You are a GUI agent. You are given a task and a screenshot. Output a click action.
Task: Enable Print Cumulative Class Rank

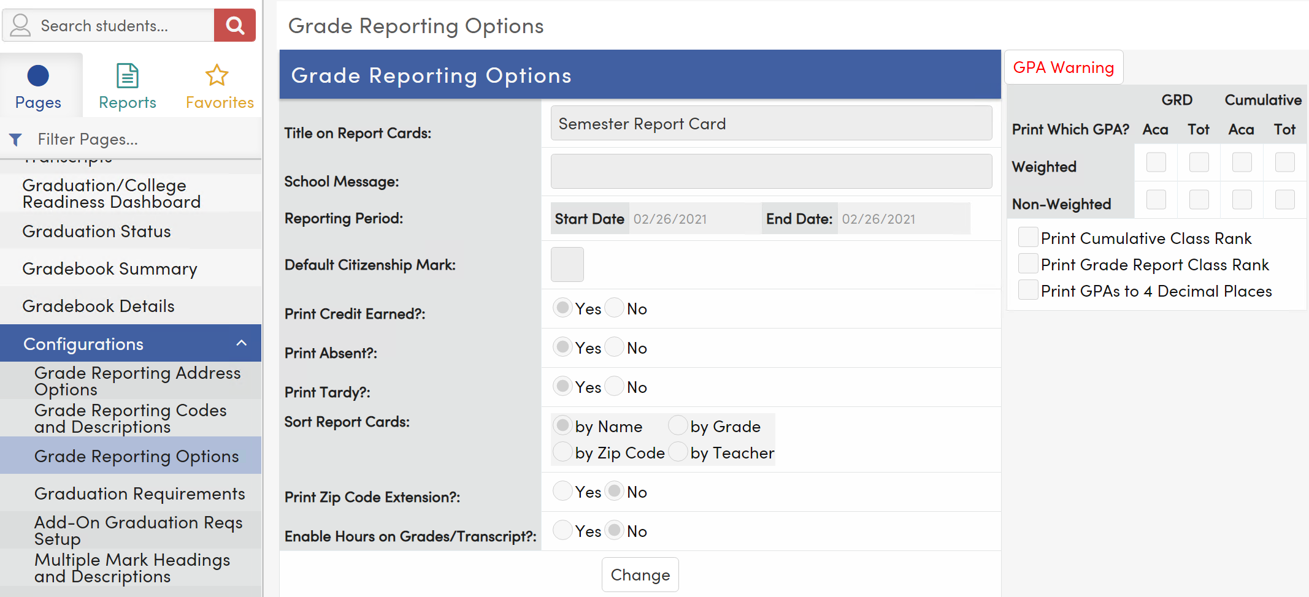[1028, 237]
